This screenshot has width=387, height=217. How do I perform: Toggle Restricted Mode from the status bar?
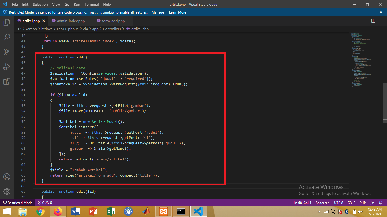coord(18,203)
